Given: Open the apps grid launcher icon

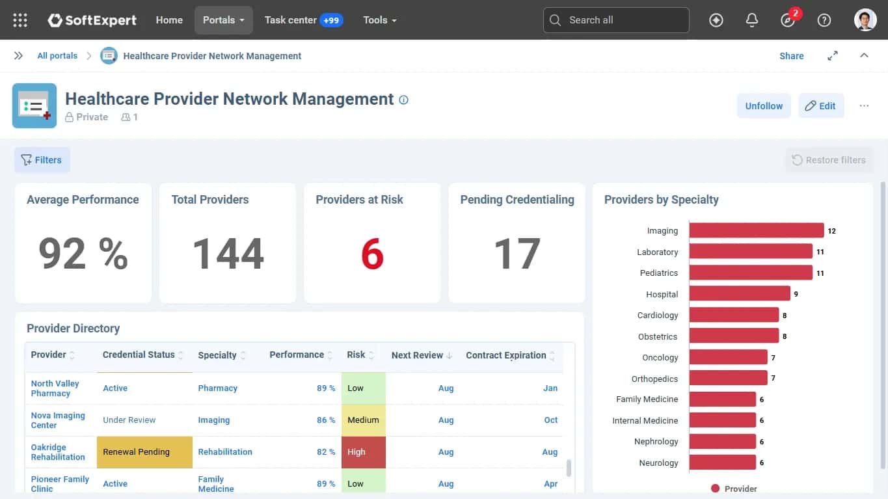Looking at the screenshot, I should click(x=20, y=20).
